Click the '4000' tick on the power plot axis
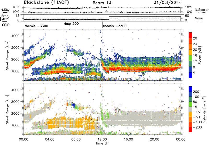Viewport: 209px width, 145px height. [15, 36]
